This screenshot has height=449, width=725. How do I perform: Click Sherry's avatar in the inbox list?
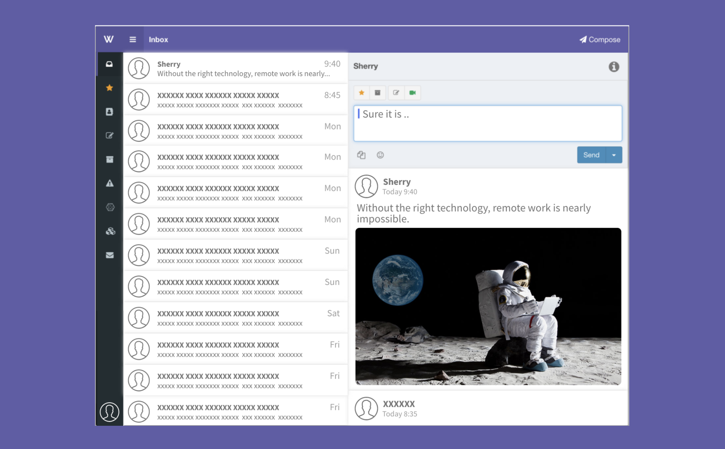(139, 68)
